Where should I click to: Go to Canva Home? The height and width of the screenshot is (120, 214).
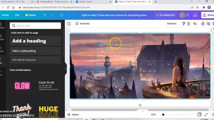[5, 15]
